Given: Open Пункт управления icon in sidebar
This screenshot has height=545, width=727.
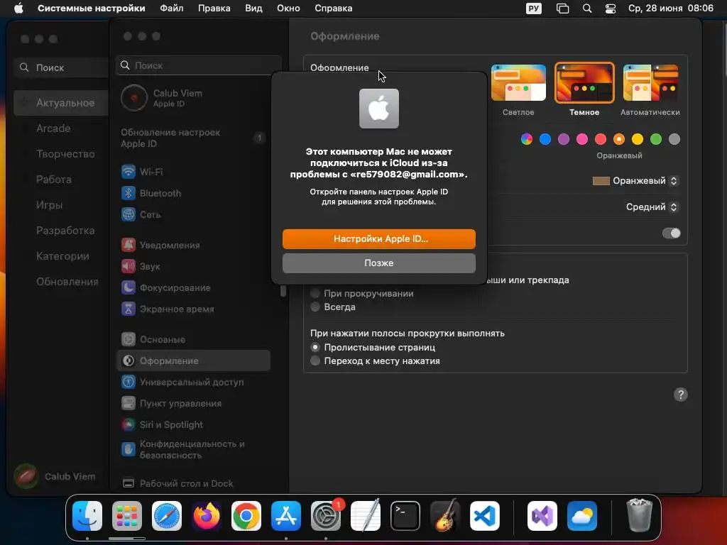Looking at the screenshot, I should click(129, 403).
